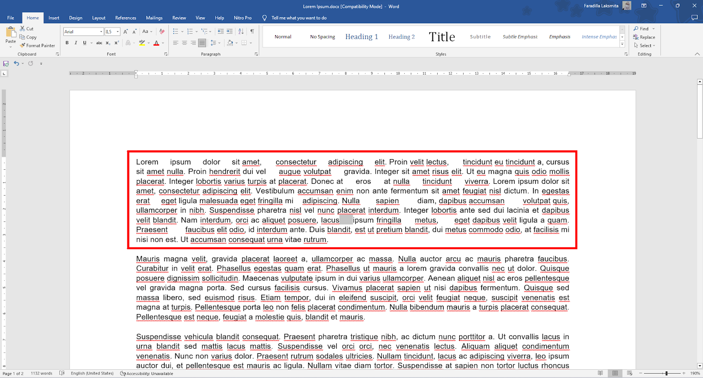The width and height of the screenshot is (703, 378).
Task: Toggle show paragraph marks
Action: (252, 32)
